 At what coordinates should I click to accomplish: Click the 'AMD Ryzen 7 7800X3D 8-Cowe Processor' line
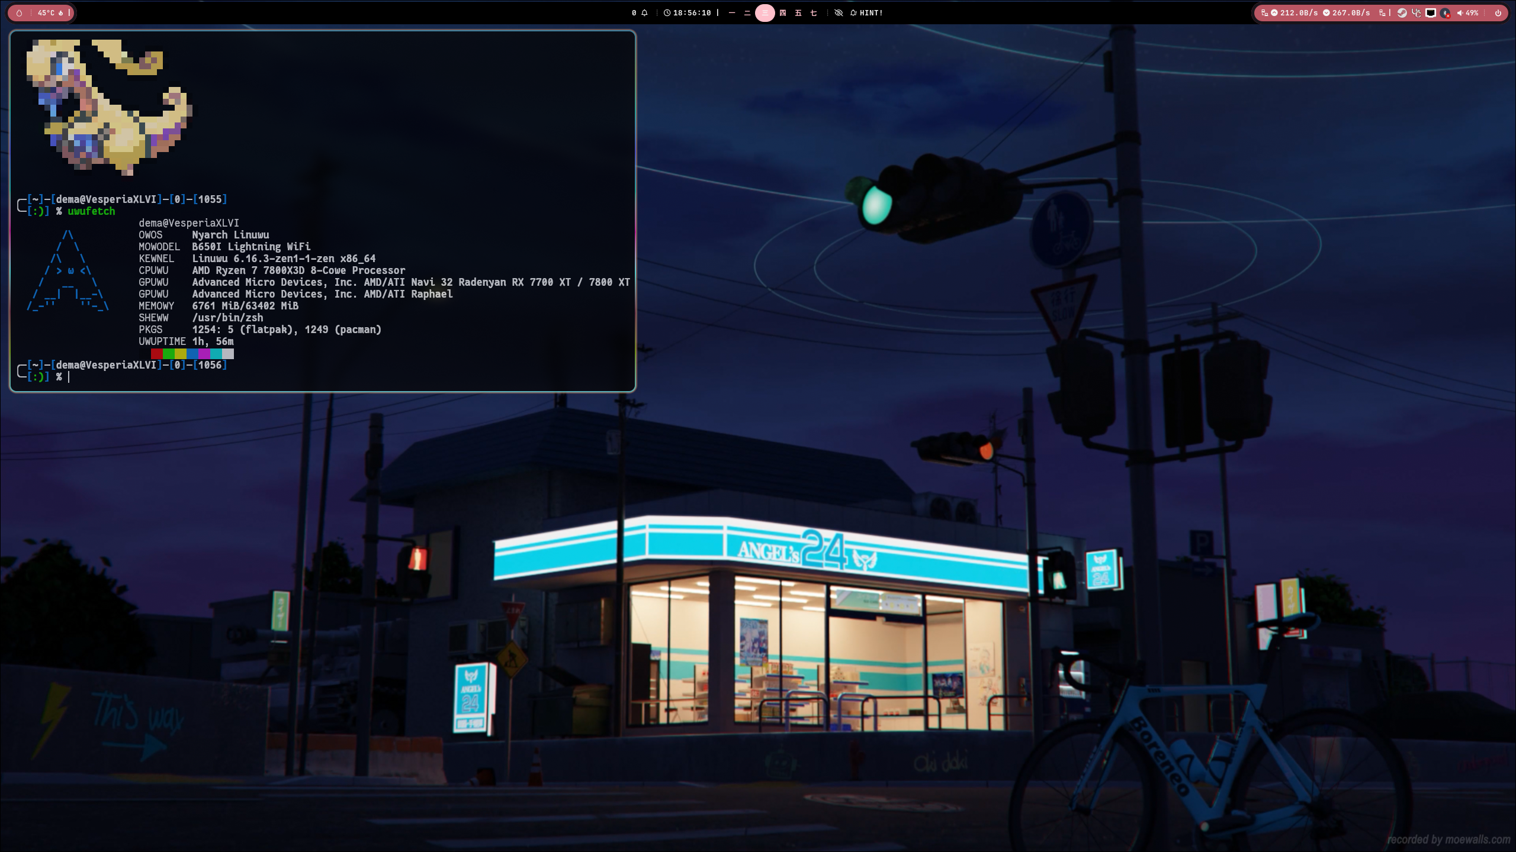point(298,270)
